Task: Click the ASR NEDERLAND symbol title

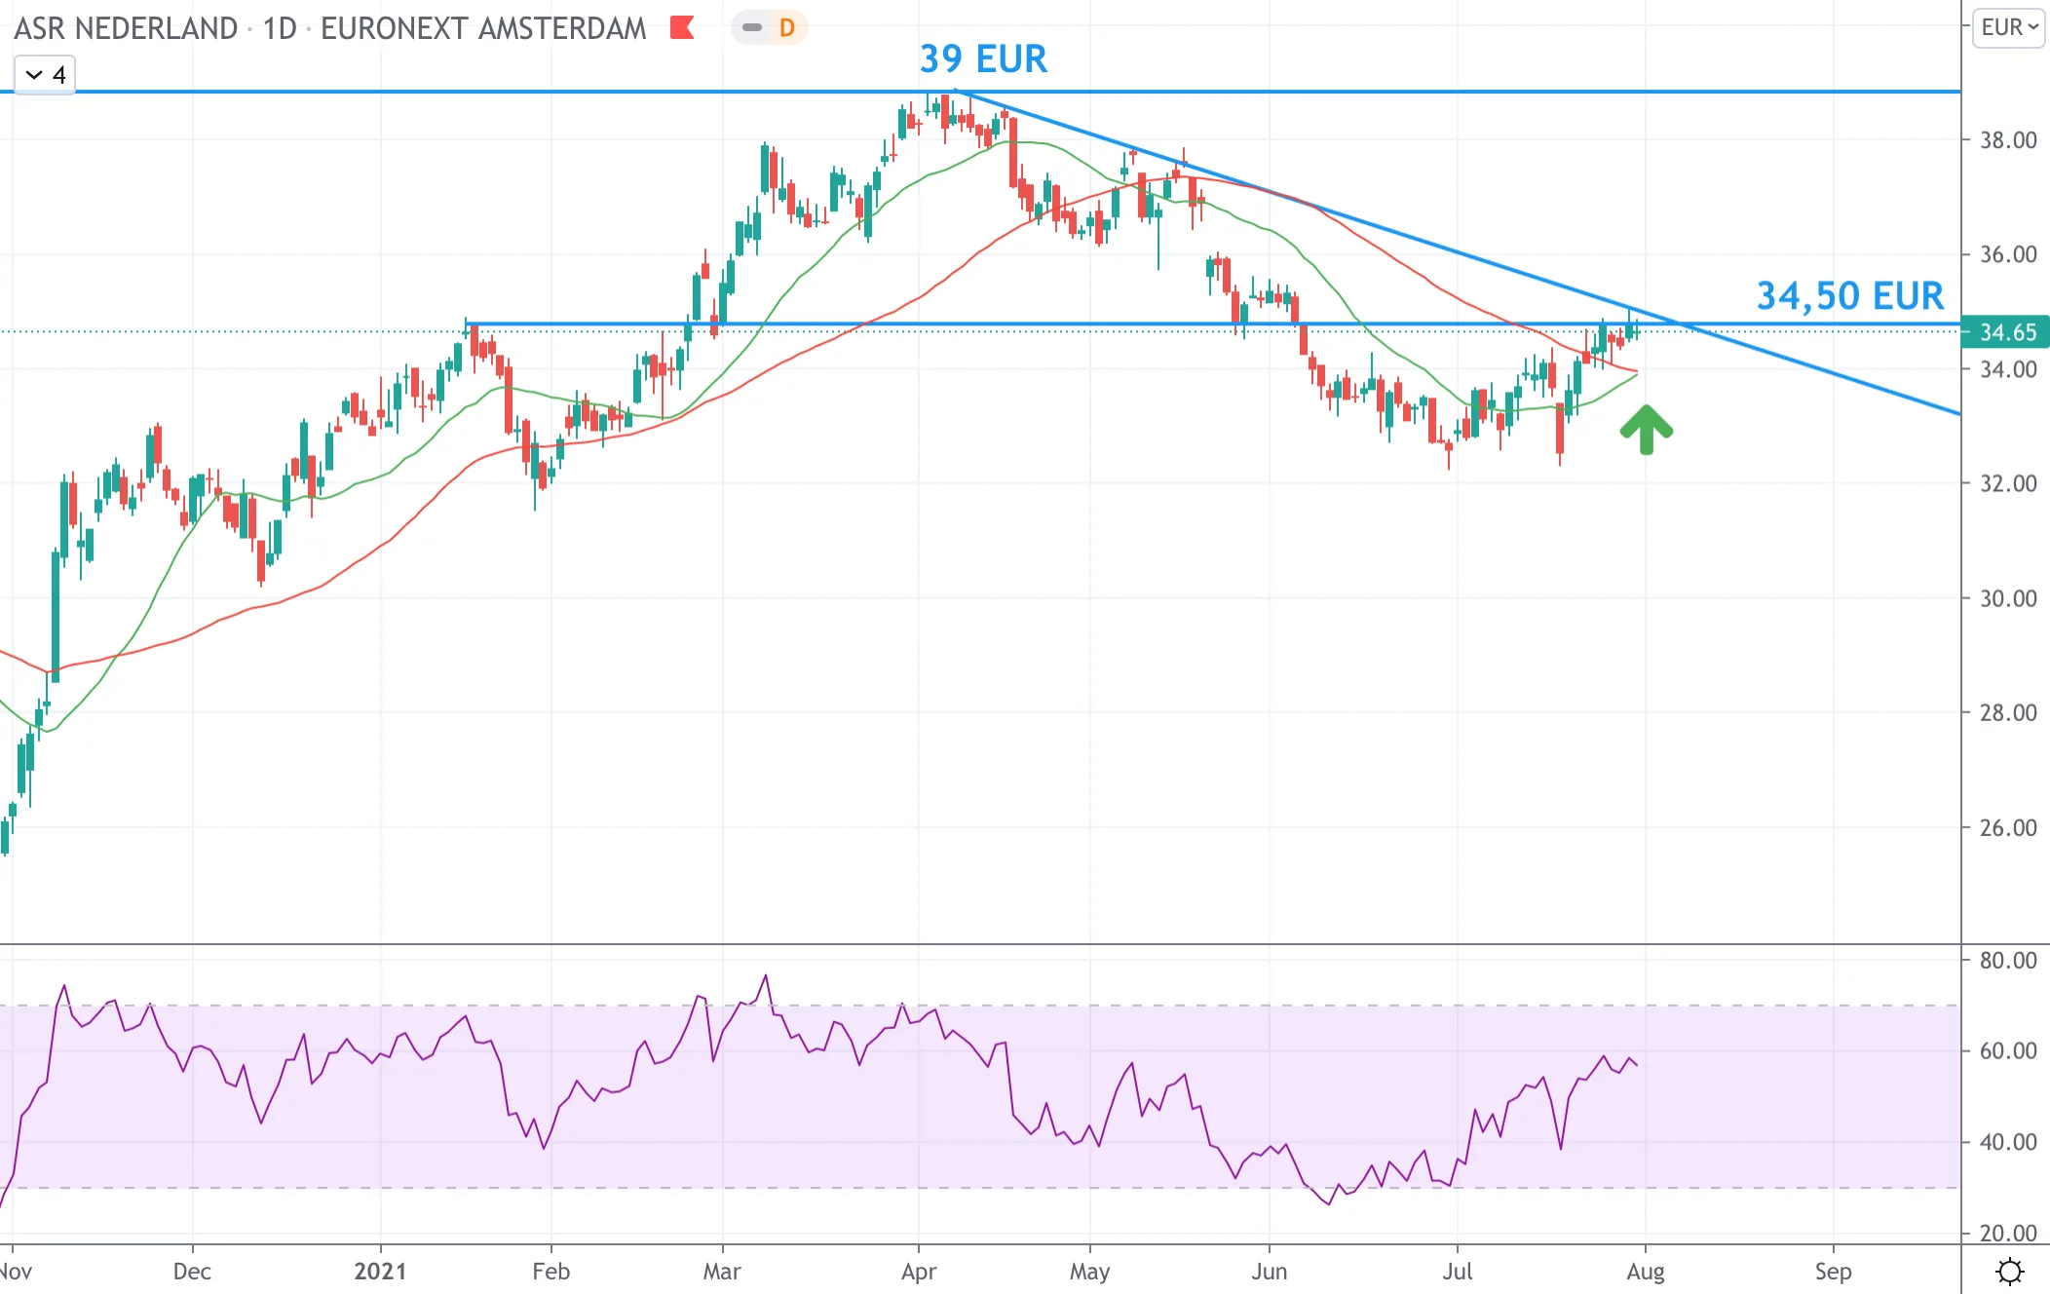Action: [x=126, y=28]
